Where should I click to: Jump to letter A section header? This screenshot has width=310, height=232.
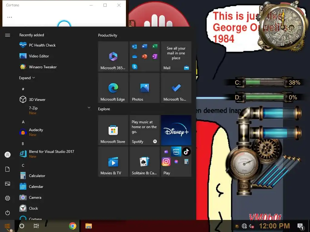click(23, 122)
